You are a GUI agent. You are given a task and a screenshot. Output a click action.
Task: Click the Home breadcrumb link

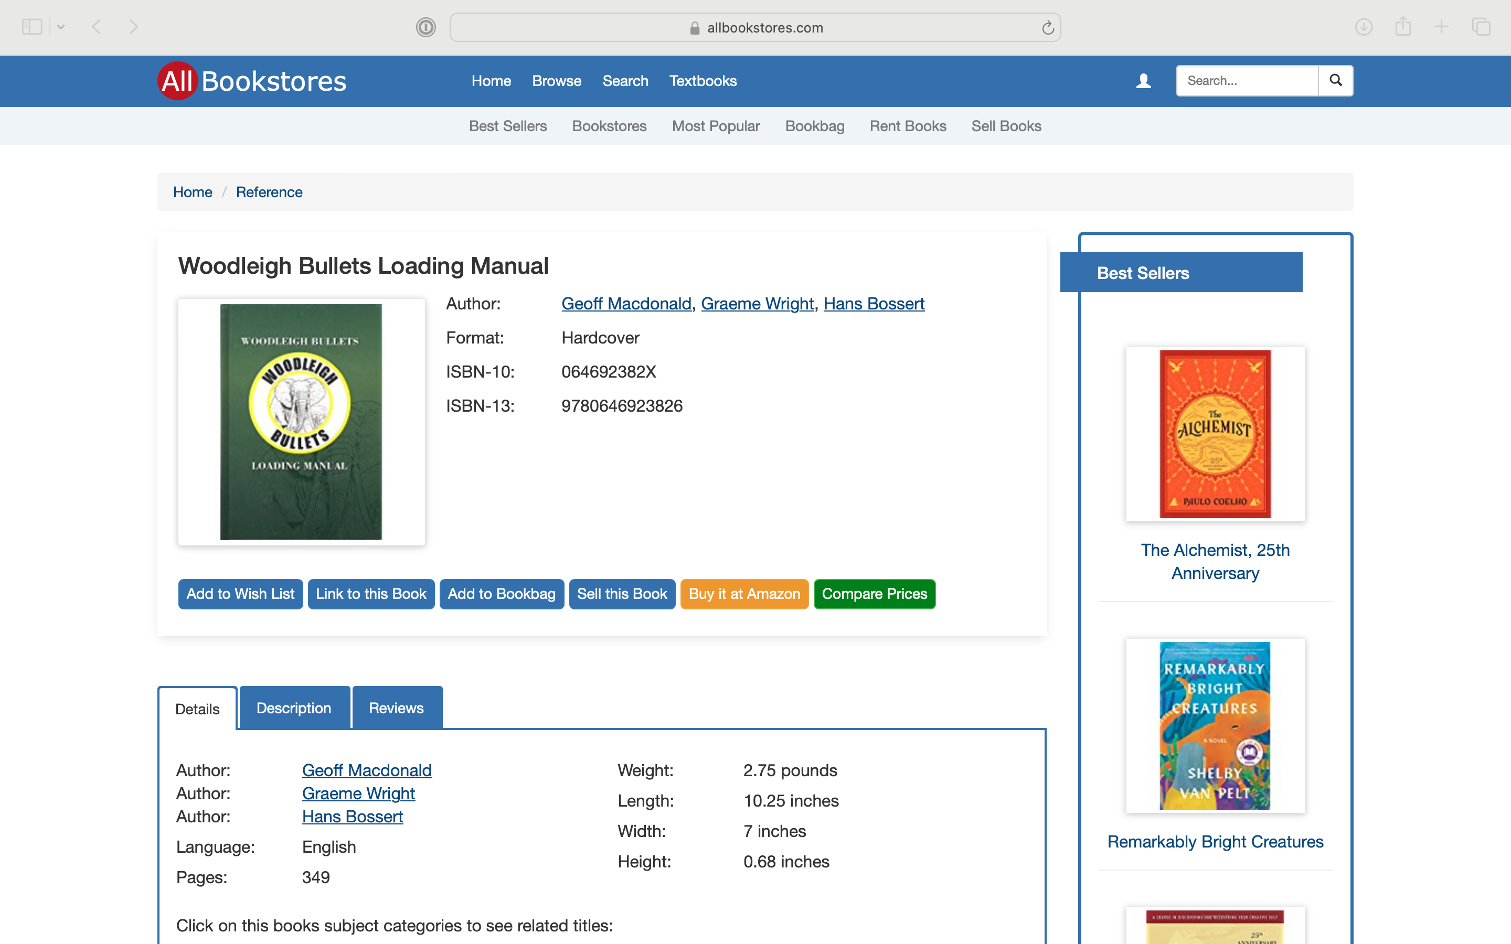[193, 192]
